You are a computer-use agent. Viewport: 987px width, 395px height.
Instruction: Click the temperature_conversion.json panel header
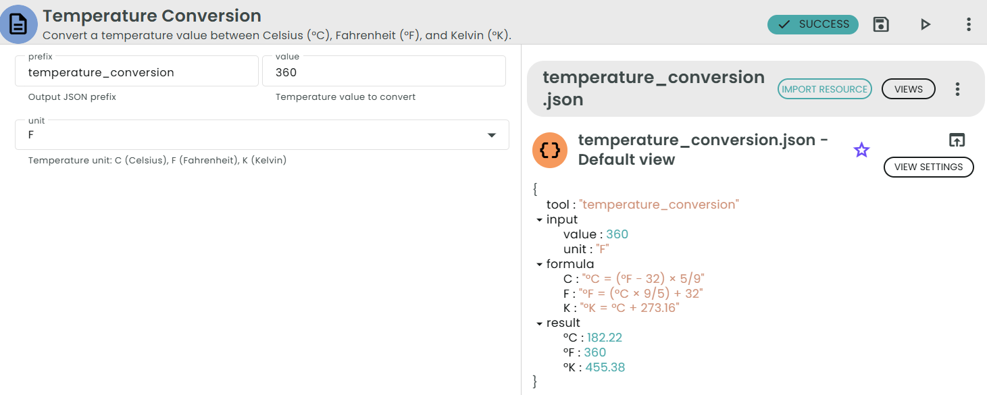coord(651,88)
